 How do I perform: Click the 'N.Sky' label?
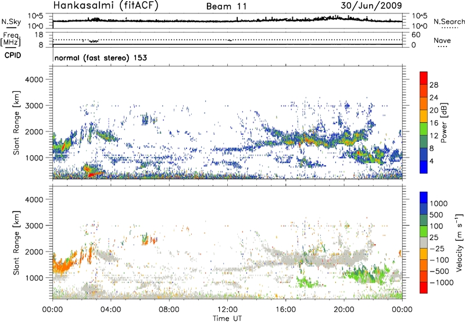pyautogui.click(x=11, y=22)
